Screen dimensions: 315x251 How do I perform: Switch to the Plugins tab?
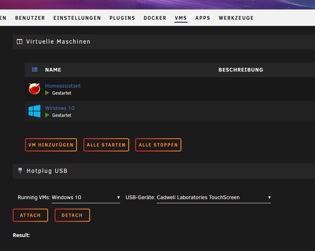[122, 18]
